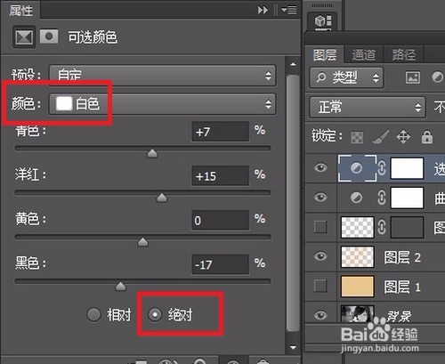This screenshot has height=364, width=445.
Task: Click the 青色 slider handle
Action: click(x=152, y=154)
